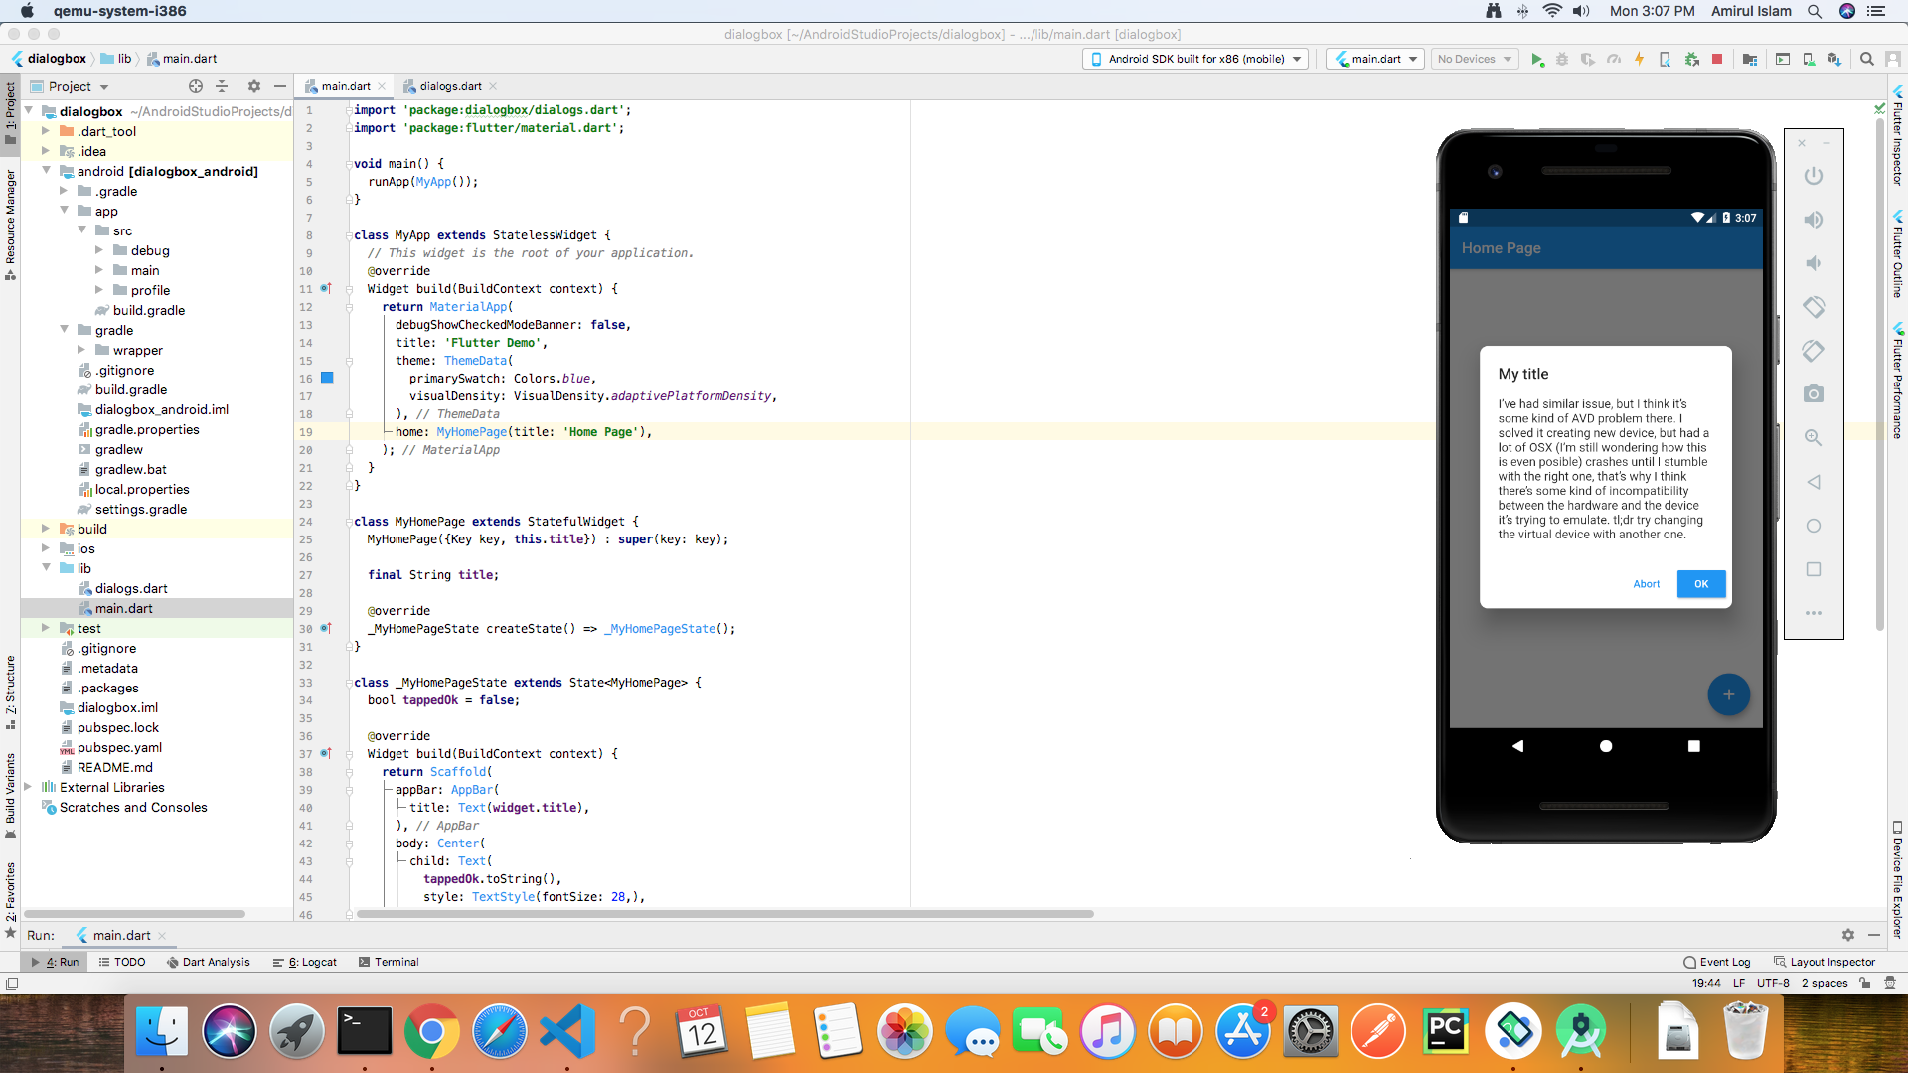This screenshot has width=1908, height=1073.
Task: Rotate emulator left using rotate icon
Action: pos(1814,307)
